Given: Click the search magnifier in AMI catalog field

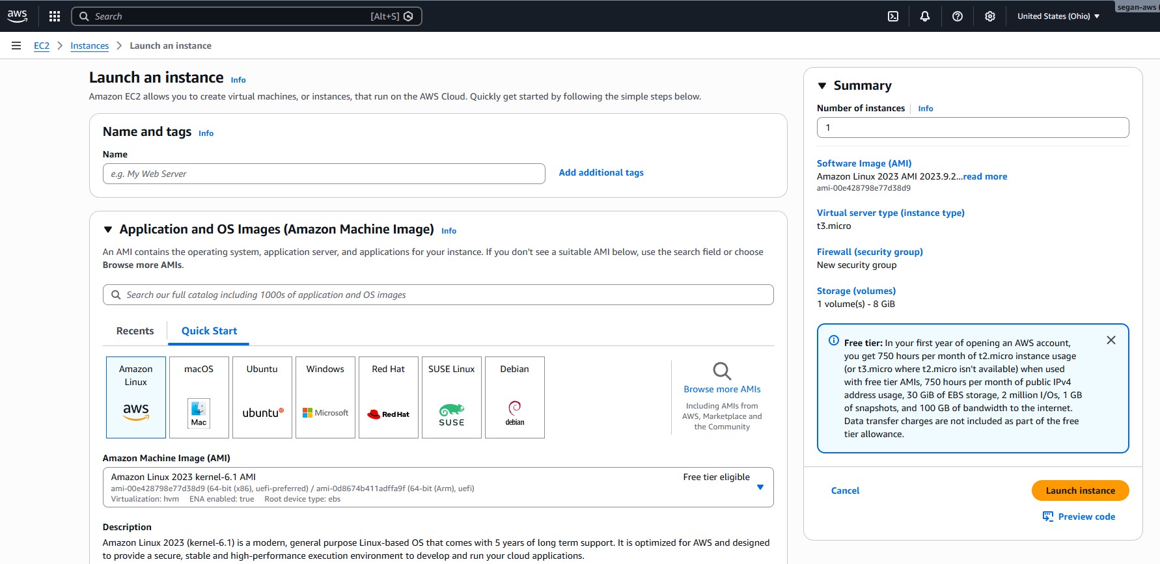Looking at the screenshot, I should [116, 295].
